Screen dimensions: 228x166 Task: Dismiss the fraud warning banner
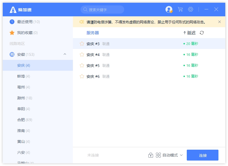(x=220, y=22)
